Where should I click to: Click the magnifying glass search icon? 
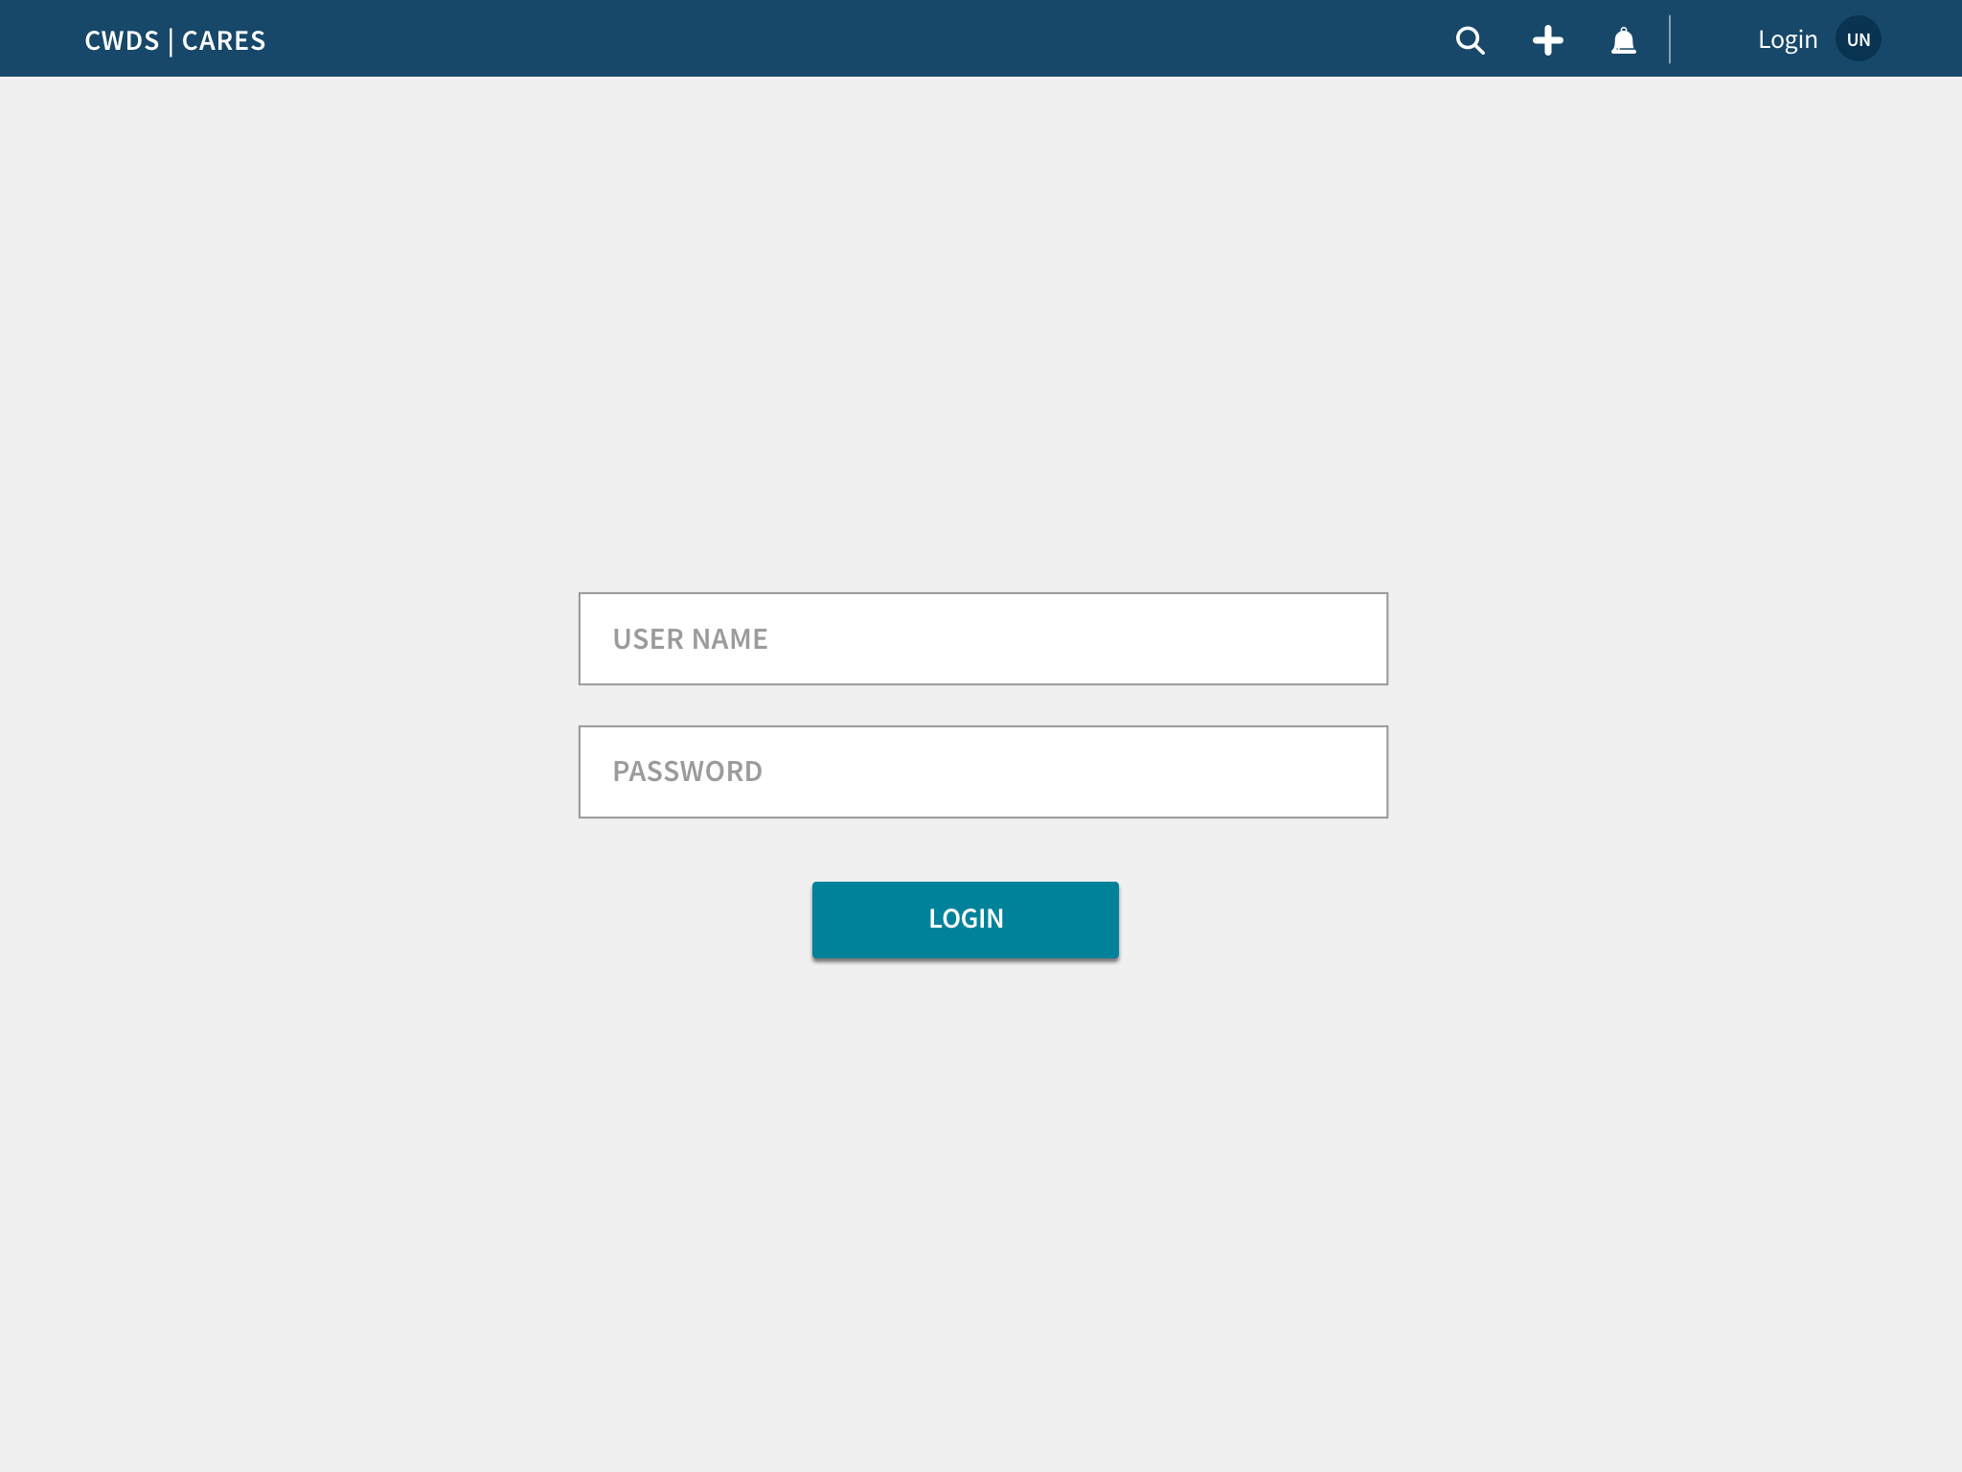1470,40
